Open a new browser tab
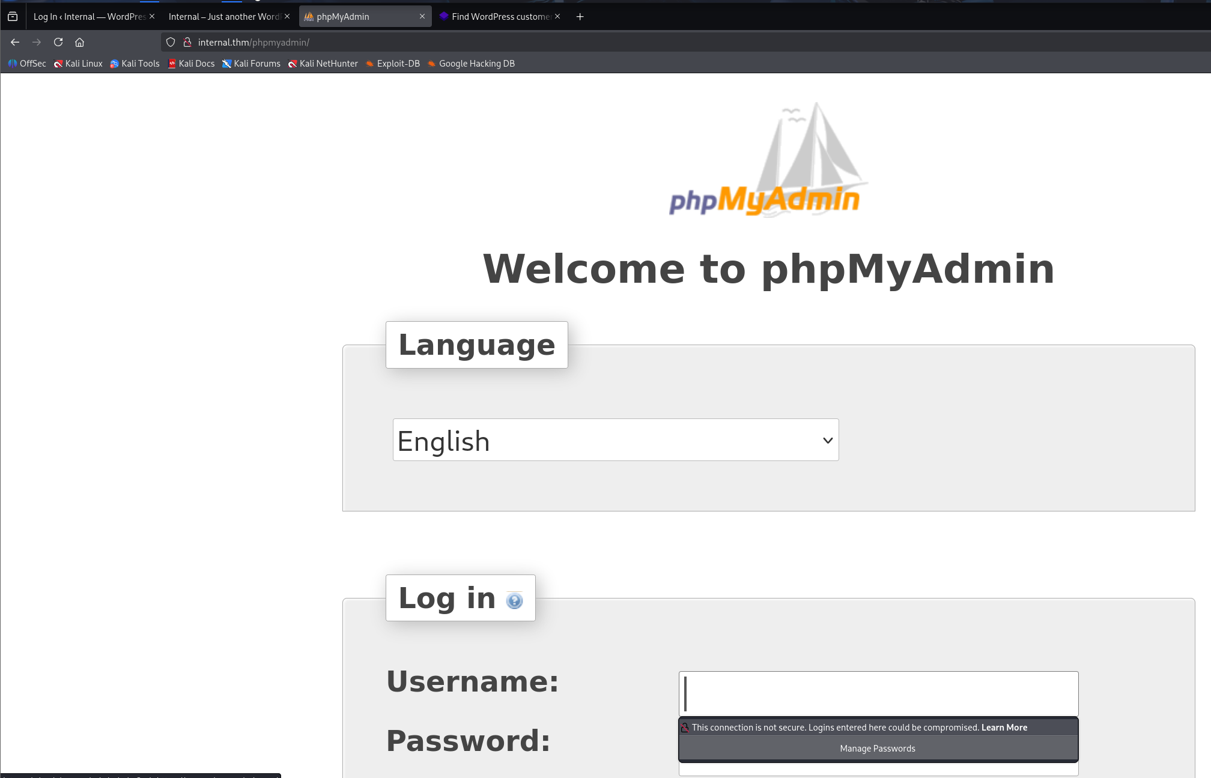The image size is (1211, 778). tap(580, 17)
